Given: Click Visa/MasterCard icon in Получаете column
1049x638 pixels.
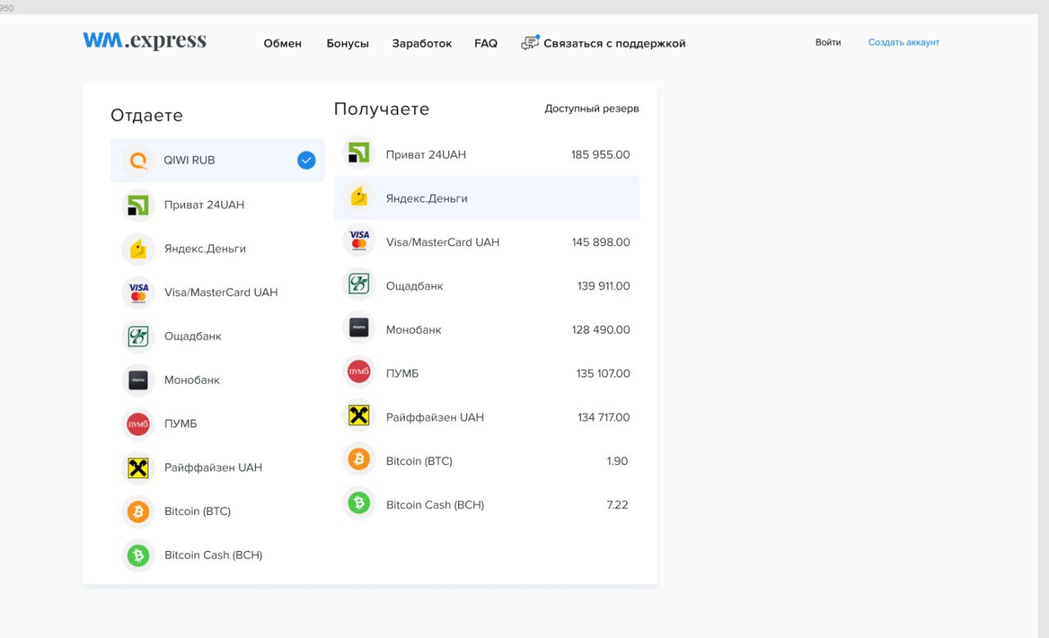Looking at the screenshot, I should point(359,242).
